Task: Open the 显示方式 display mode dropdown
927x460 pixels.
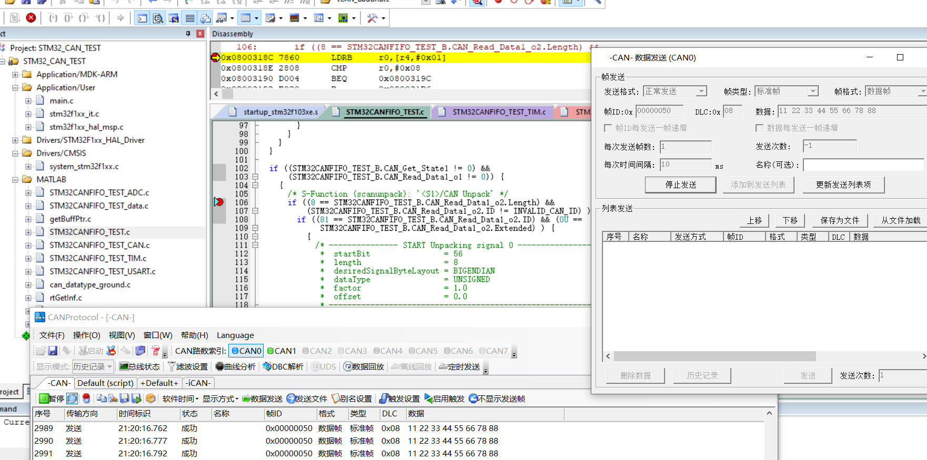Action: [220, 398]
